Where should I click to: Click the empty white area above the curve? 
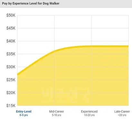pyautogui.click(x=73, y=28)
